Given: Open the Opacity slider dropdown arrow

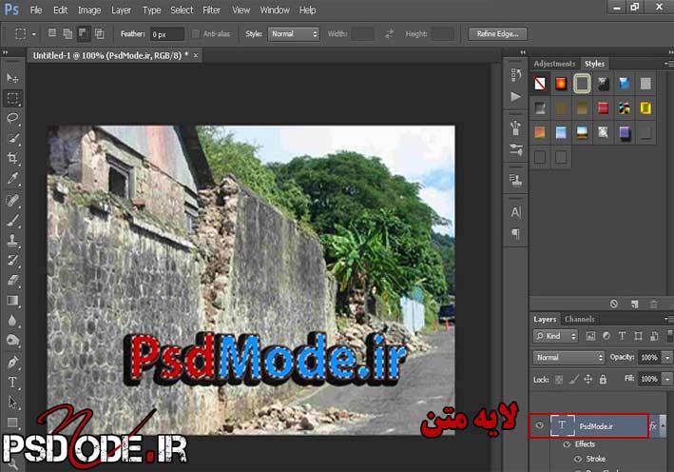Looking at the screenshot, I should [667, 358].
